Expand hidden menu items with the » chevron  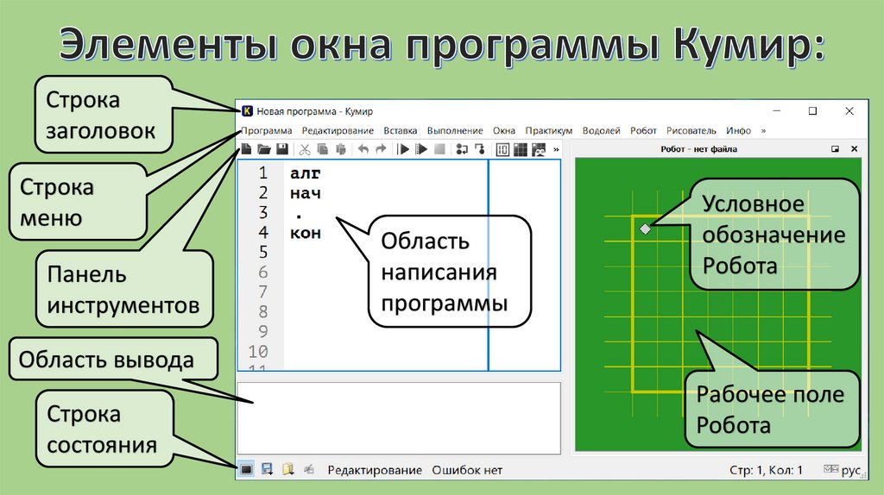click(763, 130)
